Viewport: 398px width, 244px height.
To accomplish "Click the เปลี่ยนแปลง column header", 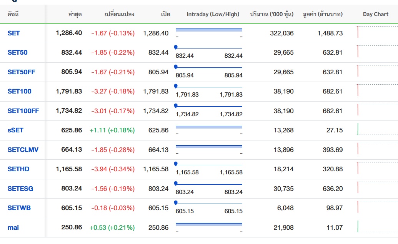I will [x=119, y=14].
